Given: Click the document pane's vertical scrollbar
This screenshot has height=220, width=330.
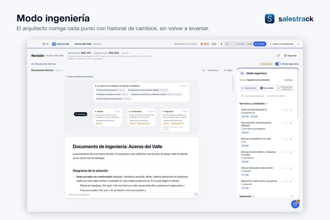Looking at the screenshot, I should click(x=233, y=83).
